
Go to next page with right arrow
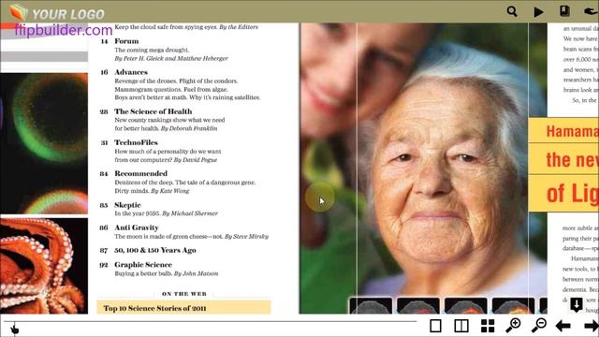(x=592, y=326)
